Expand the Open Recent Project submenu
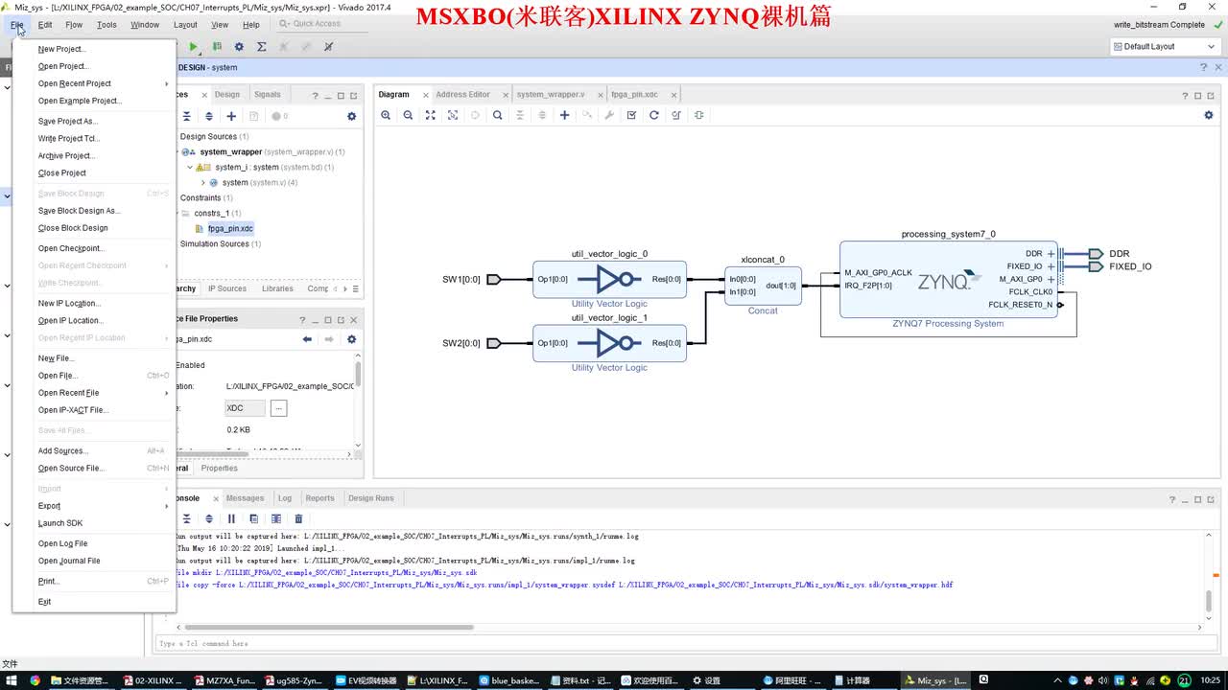Screen dimensions: 1228x690 pyautogui.click(x=94, y=83)
